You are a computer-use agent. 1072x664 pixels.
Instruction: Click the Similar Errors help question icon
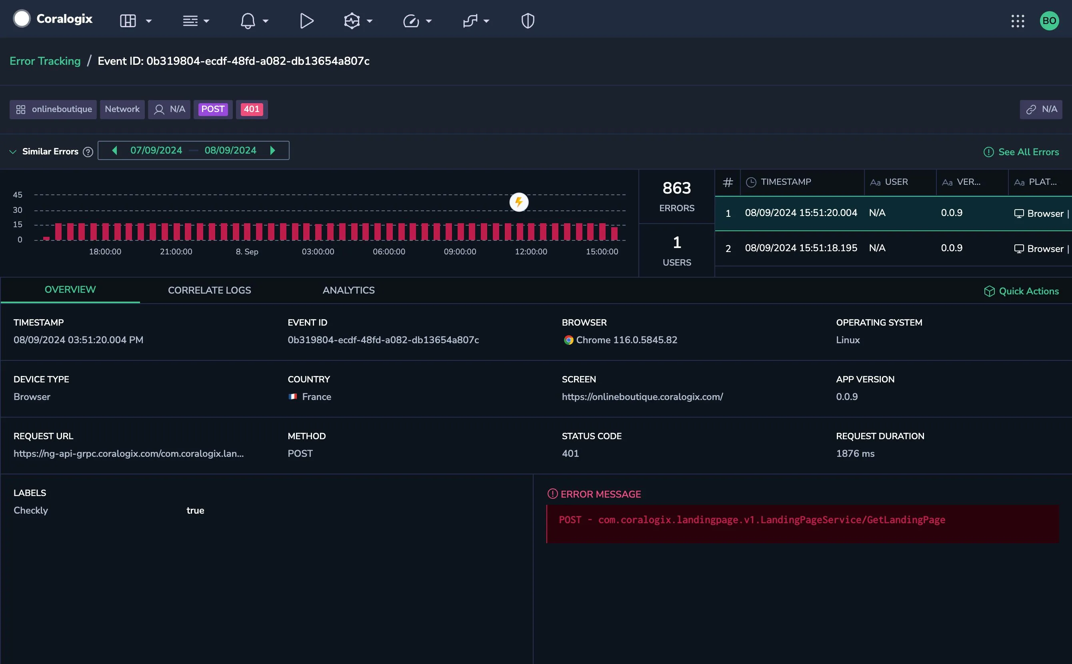click(88, 152)
